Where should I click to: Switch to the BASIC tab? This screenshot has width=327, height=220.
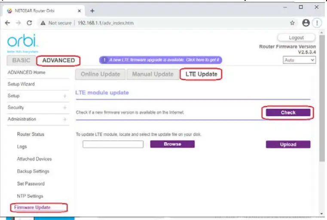[x=21, y=61]
